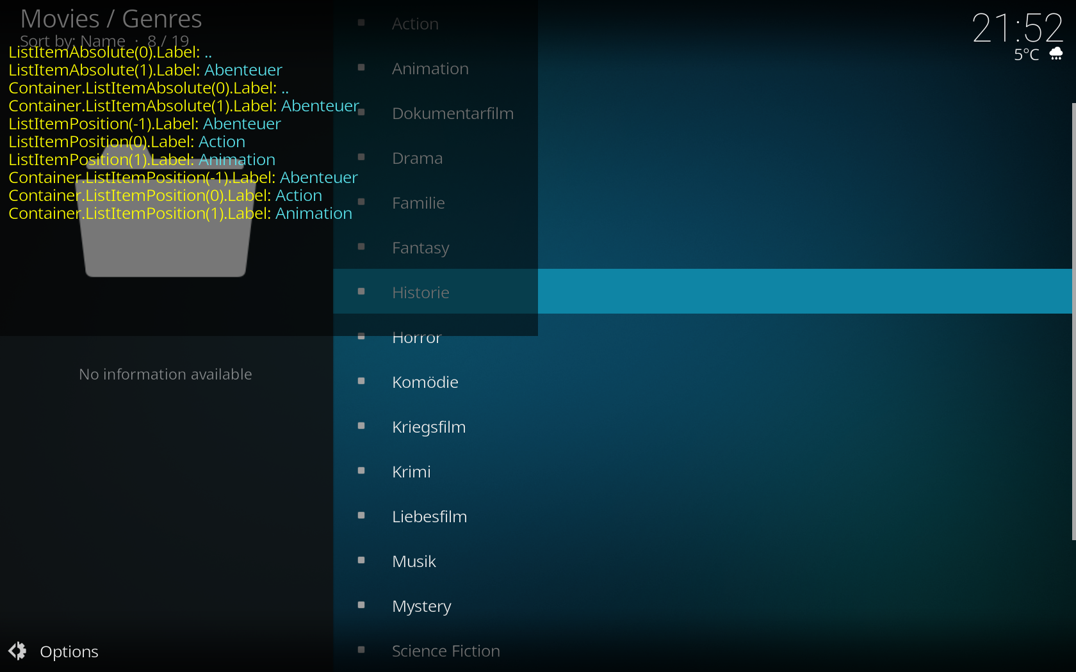Screen dimensions: 1076x672
Task: Click the Movies / Genres breadcrumb title
Action: 110,18
